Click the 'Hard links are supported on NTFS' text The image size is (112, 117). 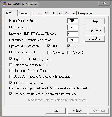[49, 88]
